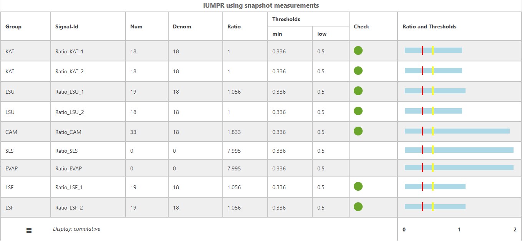Click the yellow low-threshold marker for Ratio_SLS

click(433, 150)
